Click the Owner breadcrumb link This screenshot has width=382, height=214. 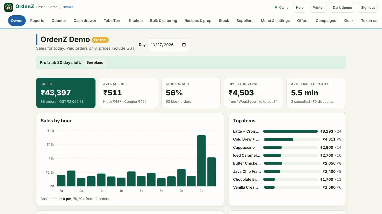point(68,7)
